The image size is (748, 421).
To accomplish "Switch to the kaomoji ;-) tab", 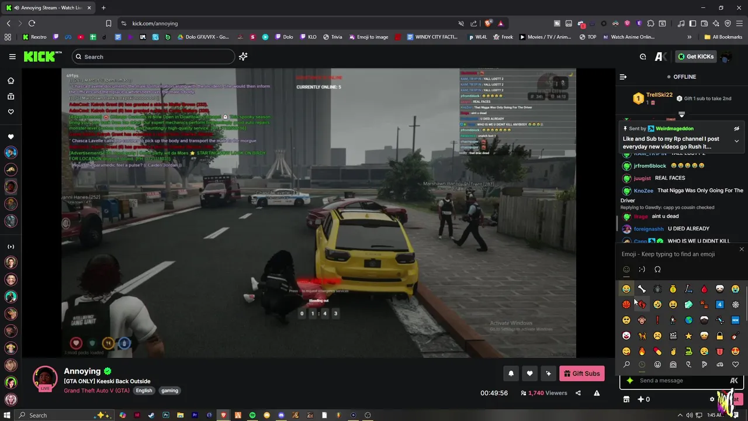I will tap(642, 270).
